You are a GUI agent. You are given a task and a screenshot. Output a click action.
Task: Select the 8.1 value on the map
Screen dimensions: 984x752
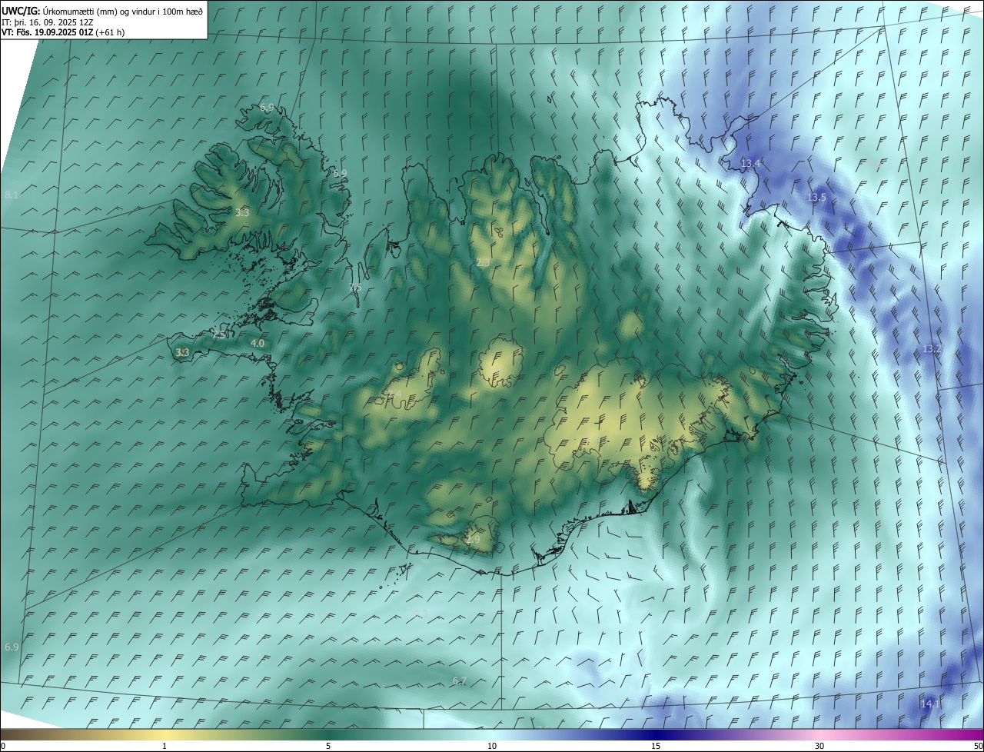(x=12, y=195)
